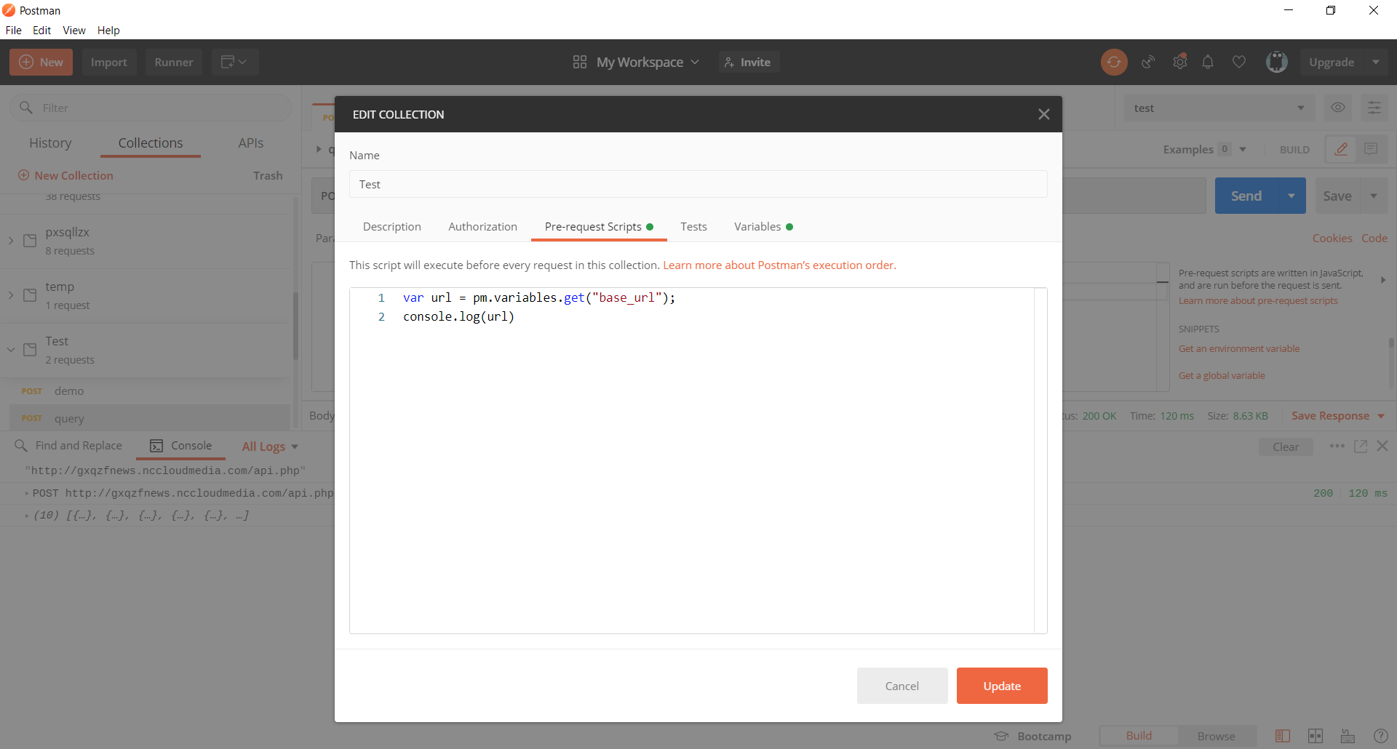Viewport: 1397px width, 749px height.
Task: Switch to Browse mode
Action: pyautogui.click(x=1217, y=736)
